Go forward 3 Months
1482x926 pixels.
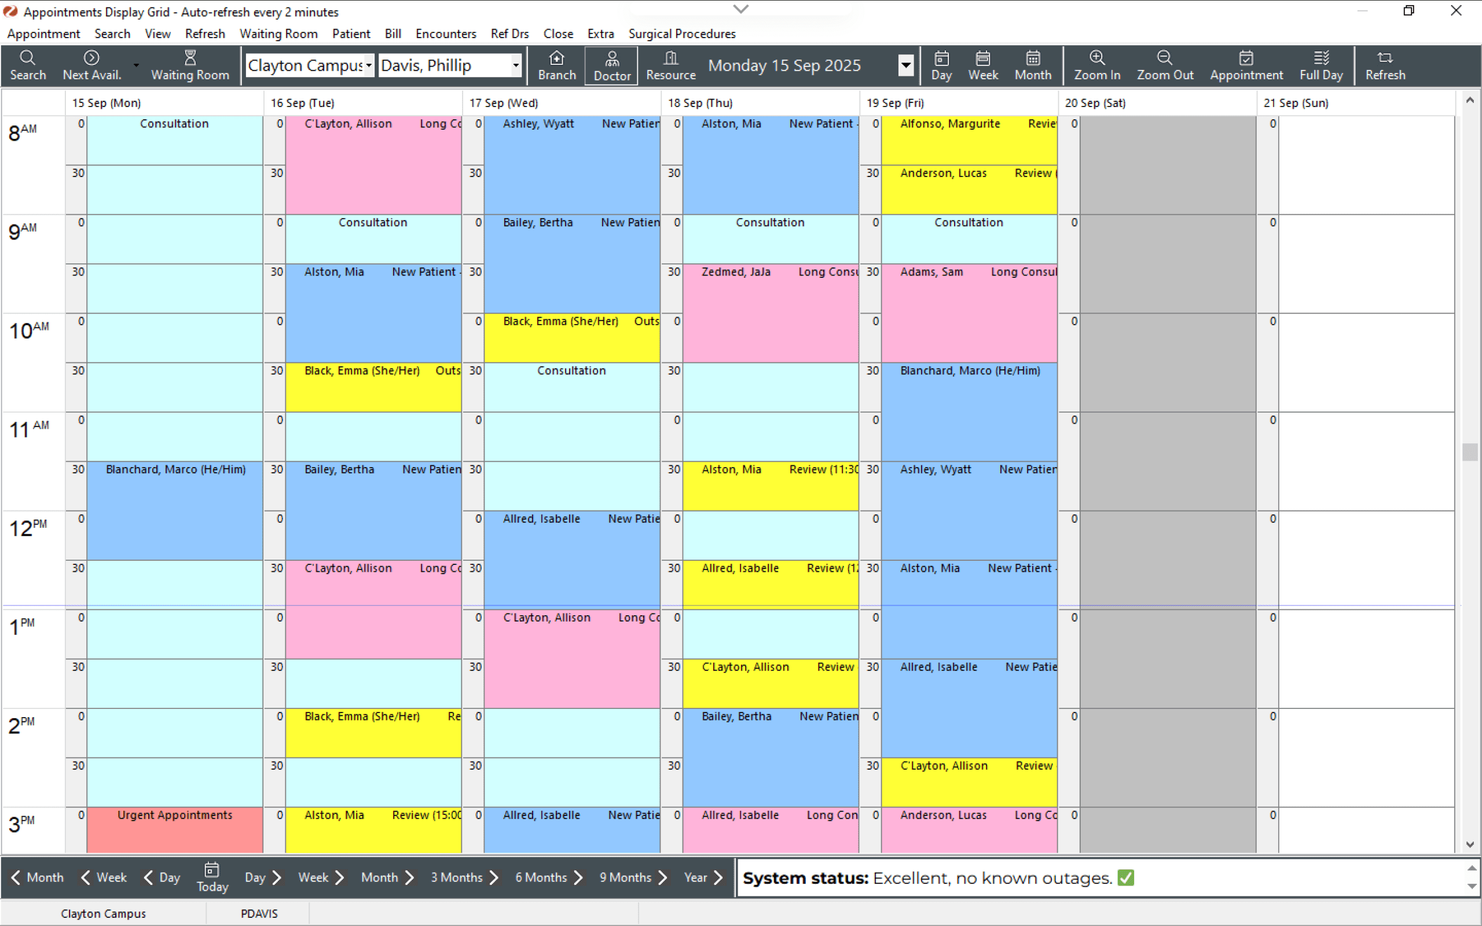tap(464, 877)
